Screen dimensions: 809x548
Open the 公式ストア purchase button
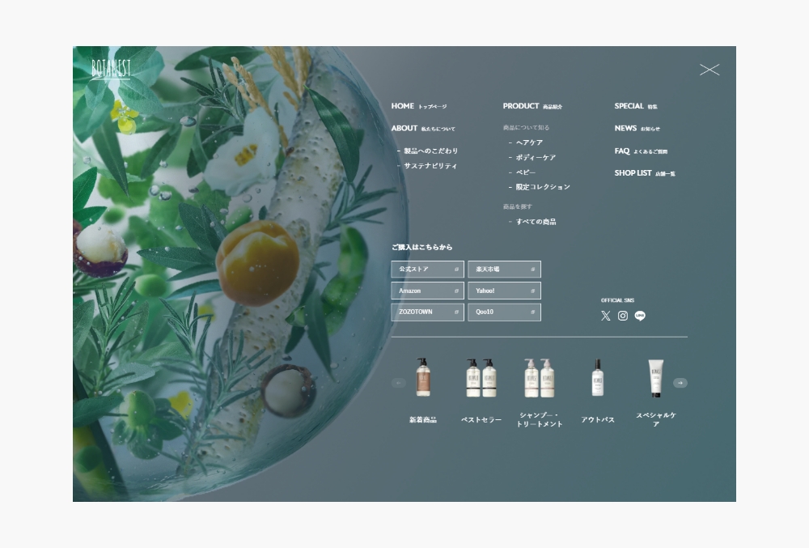pos(426,270)
